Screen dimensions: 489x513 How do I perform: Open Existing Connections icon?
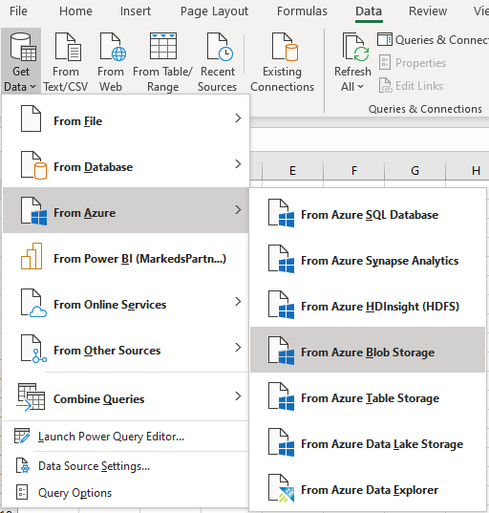(x=285, y=47)
